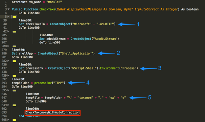Click the yellow folded-code marker on line 695

pyautogui.click(x=14, y=120)
